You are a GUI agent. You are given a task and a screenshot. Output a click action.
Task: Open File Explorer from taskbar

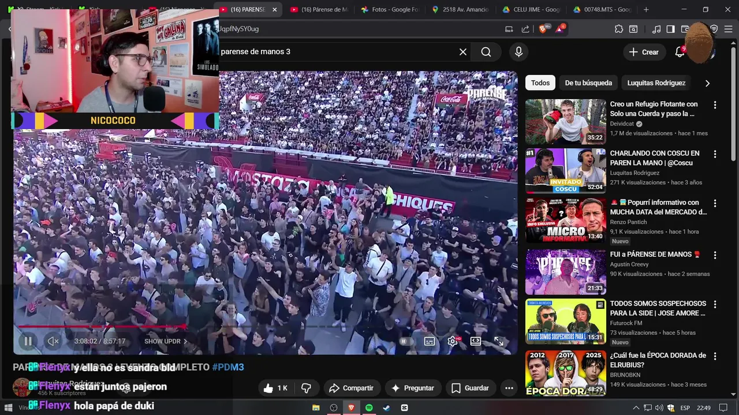(316, 408)
